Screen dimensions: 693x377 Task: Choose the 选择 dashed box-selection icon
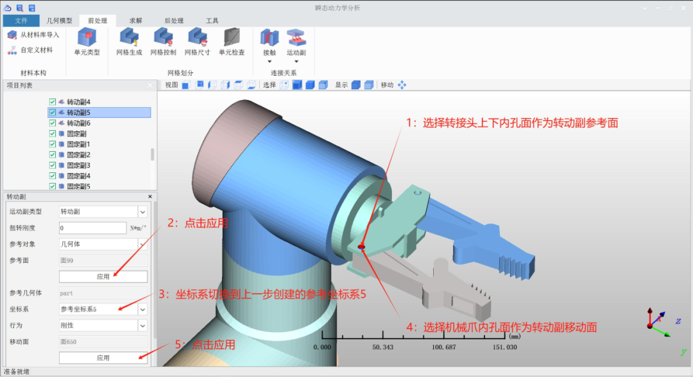coord(297,85)
